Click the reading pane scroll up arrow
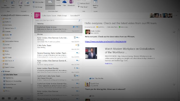 tap(179, 30)
